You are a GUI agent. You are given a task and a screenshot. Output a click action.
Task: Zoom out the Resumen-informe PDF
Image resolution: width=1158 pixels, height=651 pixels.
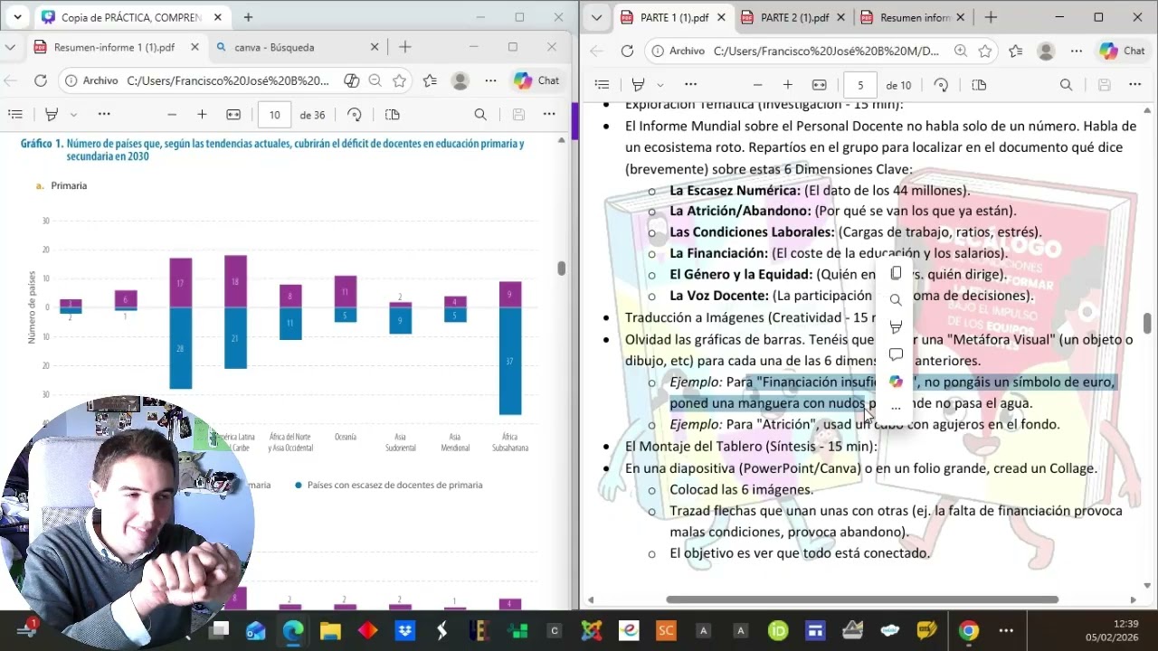(171, 115)
